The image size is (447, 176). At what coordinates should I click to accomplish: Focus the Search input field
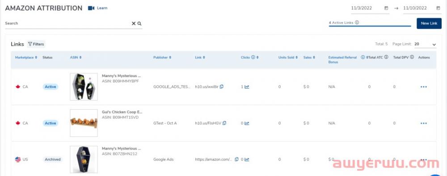[67, 24]
